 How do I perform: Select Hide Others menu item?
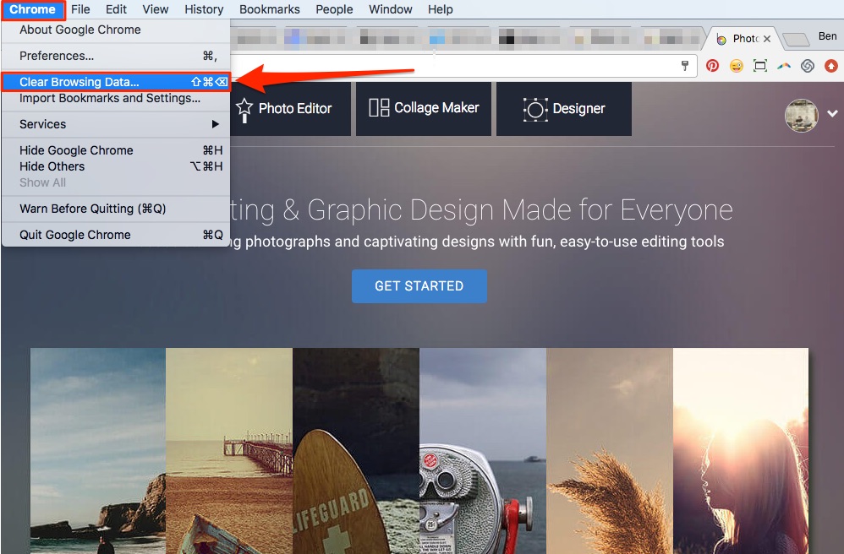pyautogui.click(x=116, y=166)
